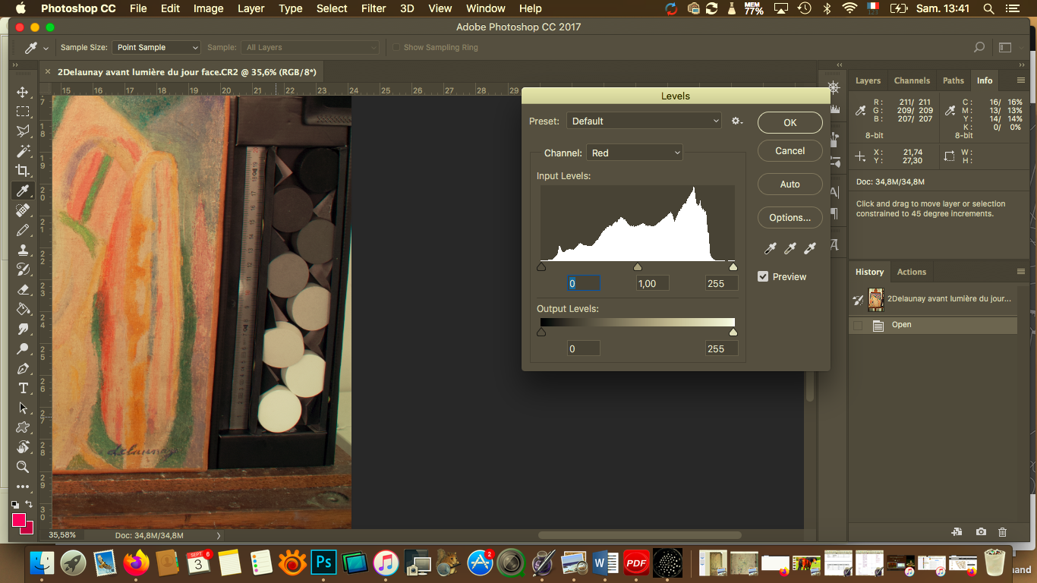Select the Rectangular Marquee tool
Screen dimensions: 1037x583
tap(23, 112)
